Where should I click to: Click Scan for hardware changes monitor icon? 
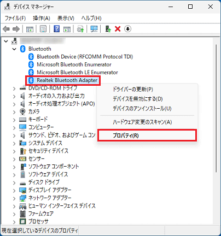(94, 29)
